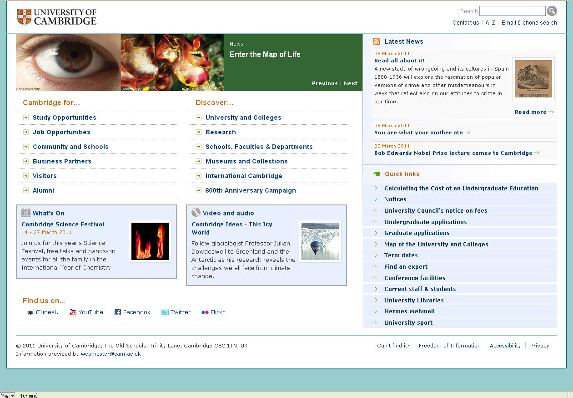Click the green arrow icon beside Quick links
Image resolution: width=573 pixels, height=398 pixels.
point(376,174)
